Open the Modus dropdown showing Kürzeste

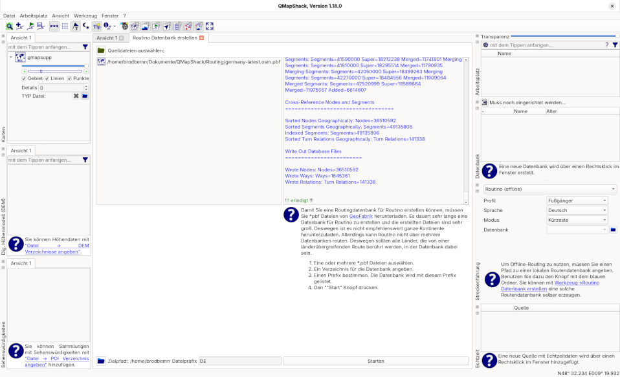pos(577,220)
